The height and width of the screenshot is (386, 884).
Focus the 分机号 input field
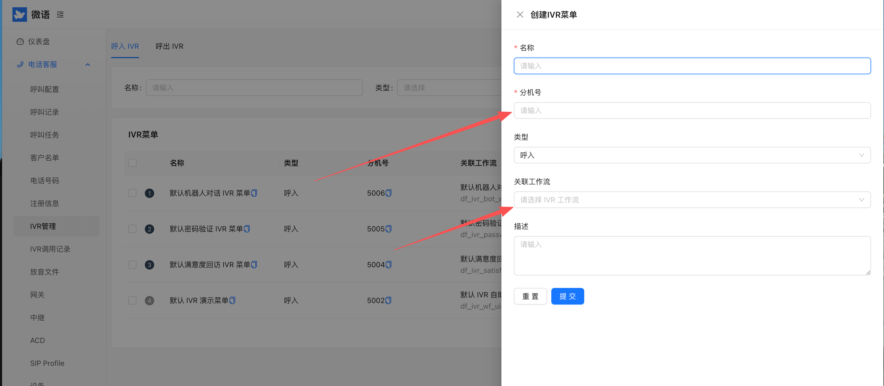coord(692,111)
